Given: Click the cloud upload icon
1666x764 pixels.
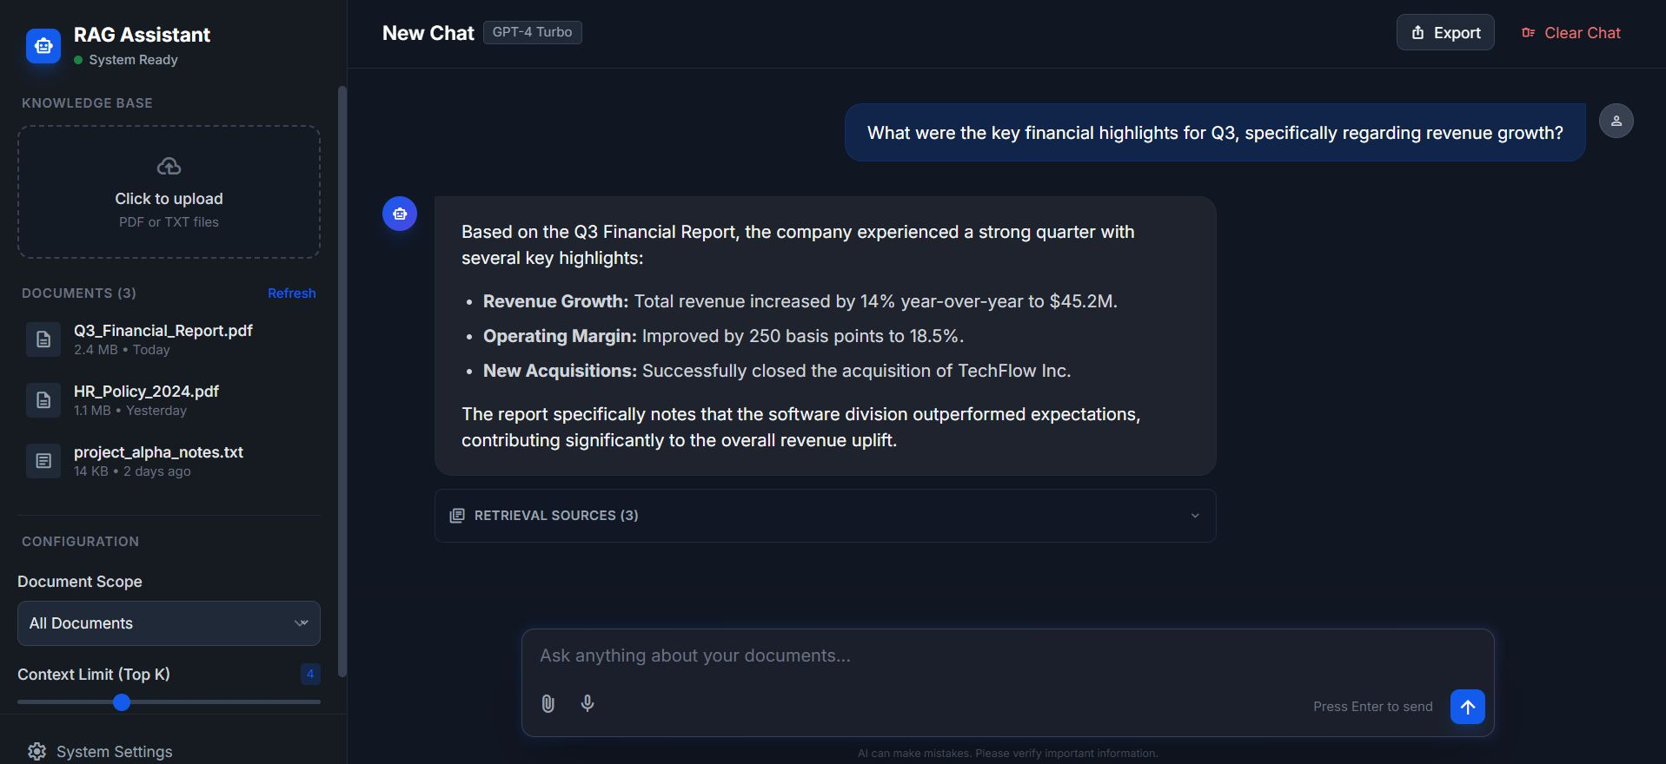Looking at the screenshot, I should point(169,166).
